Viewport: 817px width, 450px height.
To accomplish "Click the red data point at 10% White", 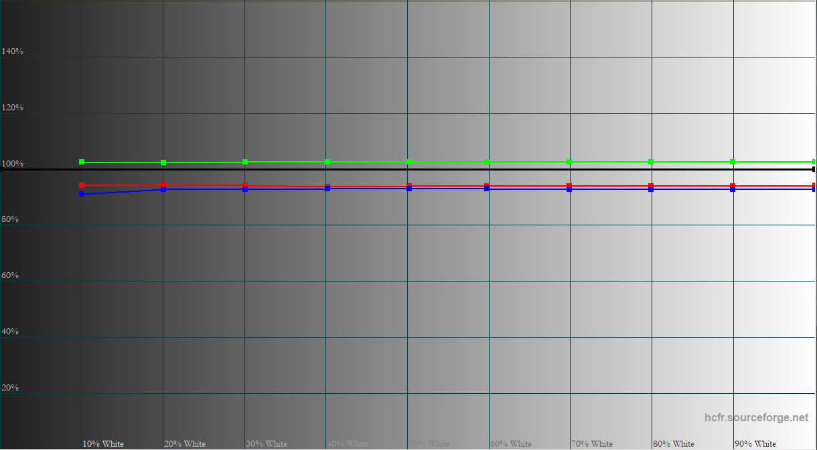I will click(x=82, y=185).
